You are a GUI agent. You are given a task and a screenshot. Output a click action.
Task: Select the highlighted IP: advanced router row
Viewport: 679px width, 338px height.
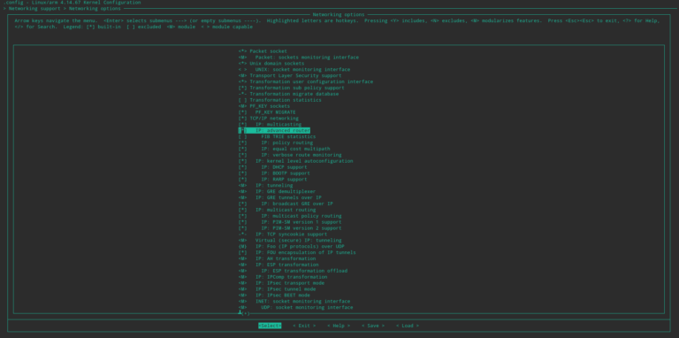[x=274, y=130]
